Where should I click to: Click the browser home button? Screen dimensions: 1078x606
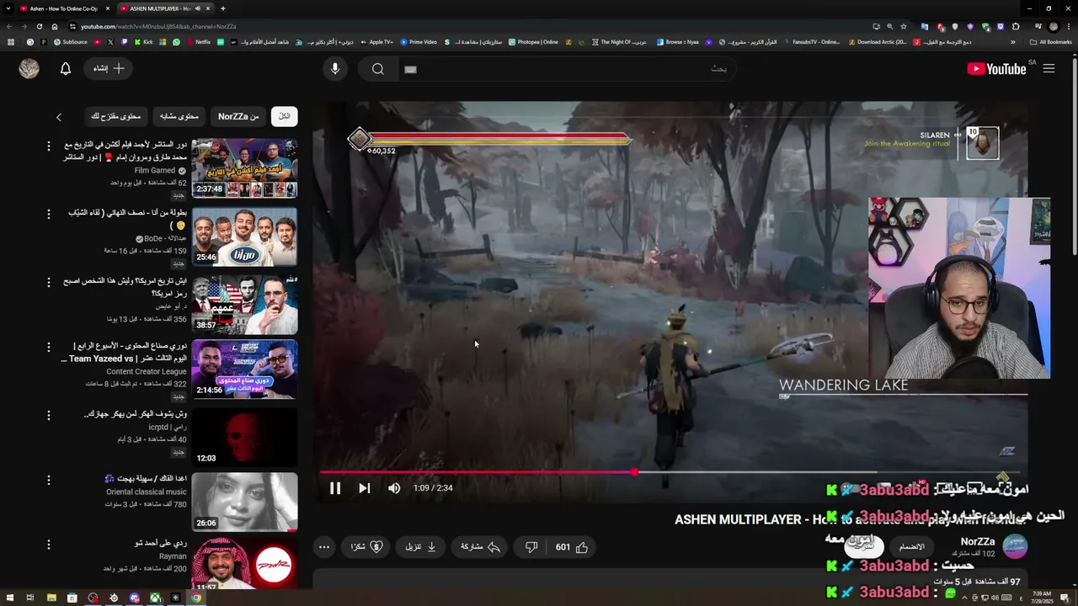[x=55, y=26]
